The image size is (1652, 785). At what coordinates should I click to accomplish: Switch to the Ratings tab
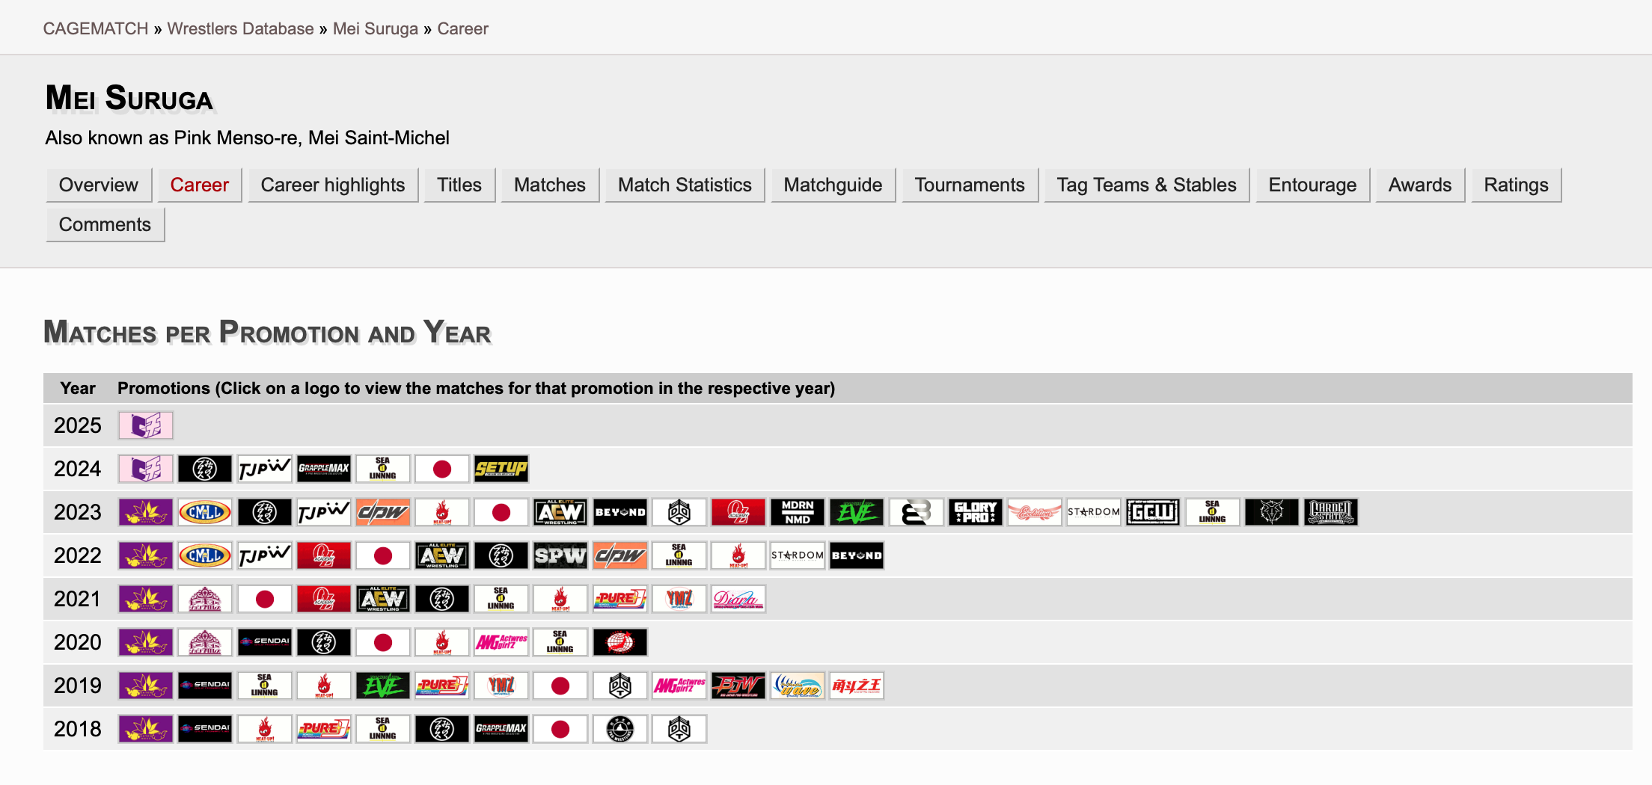pos(1516,185)
